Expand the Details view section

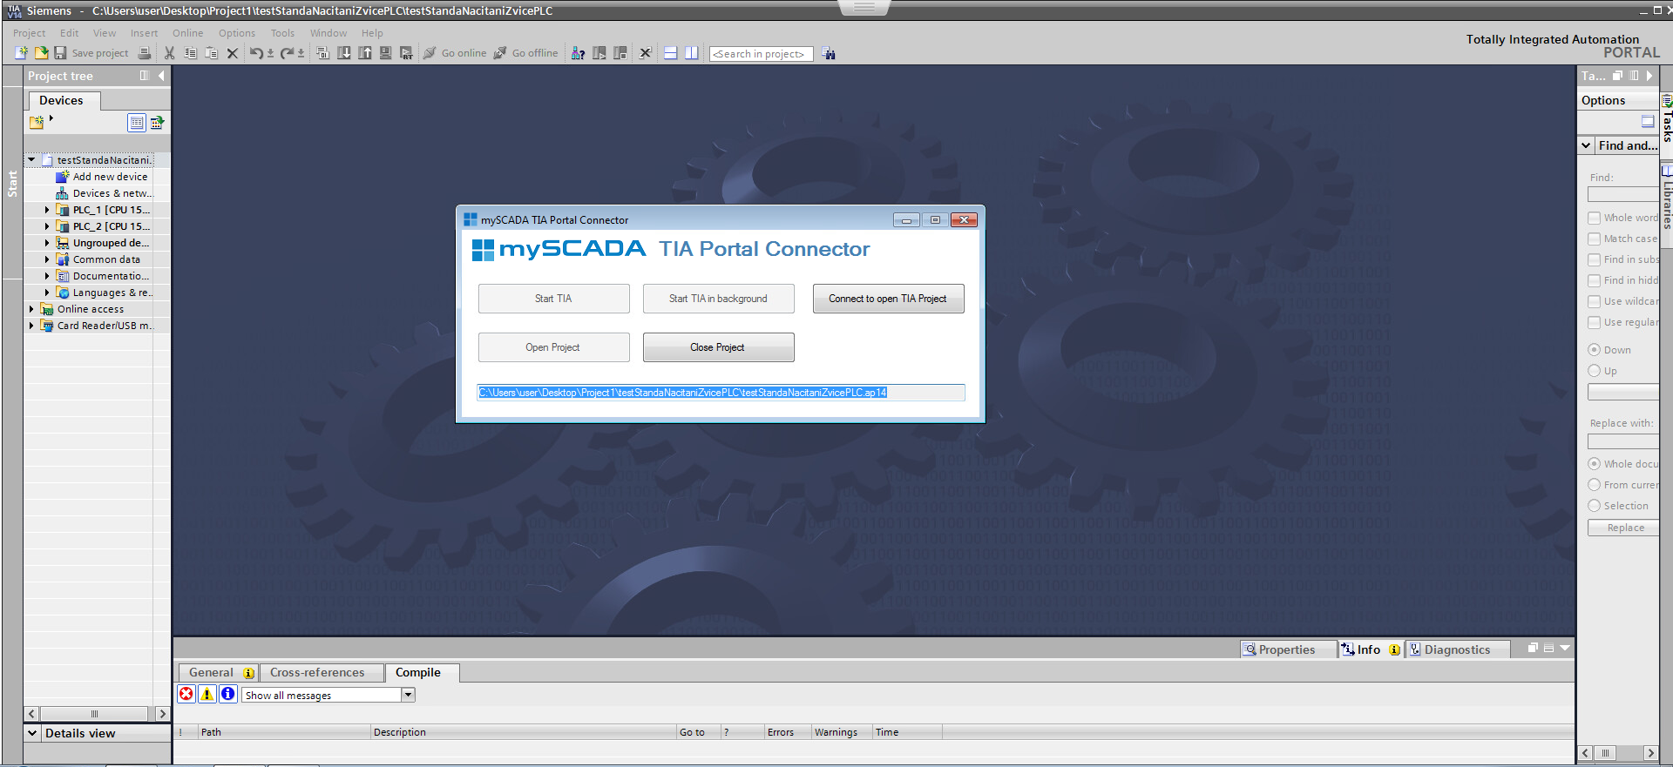pyautogui.click(x=32, y=733)
